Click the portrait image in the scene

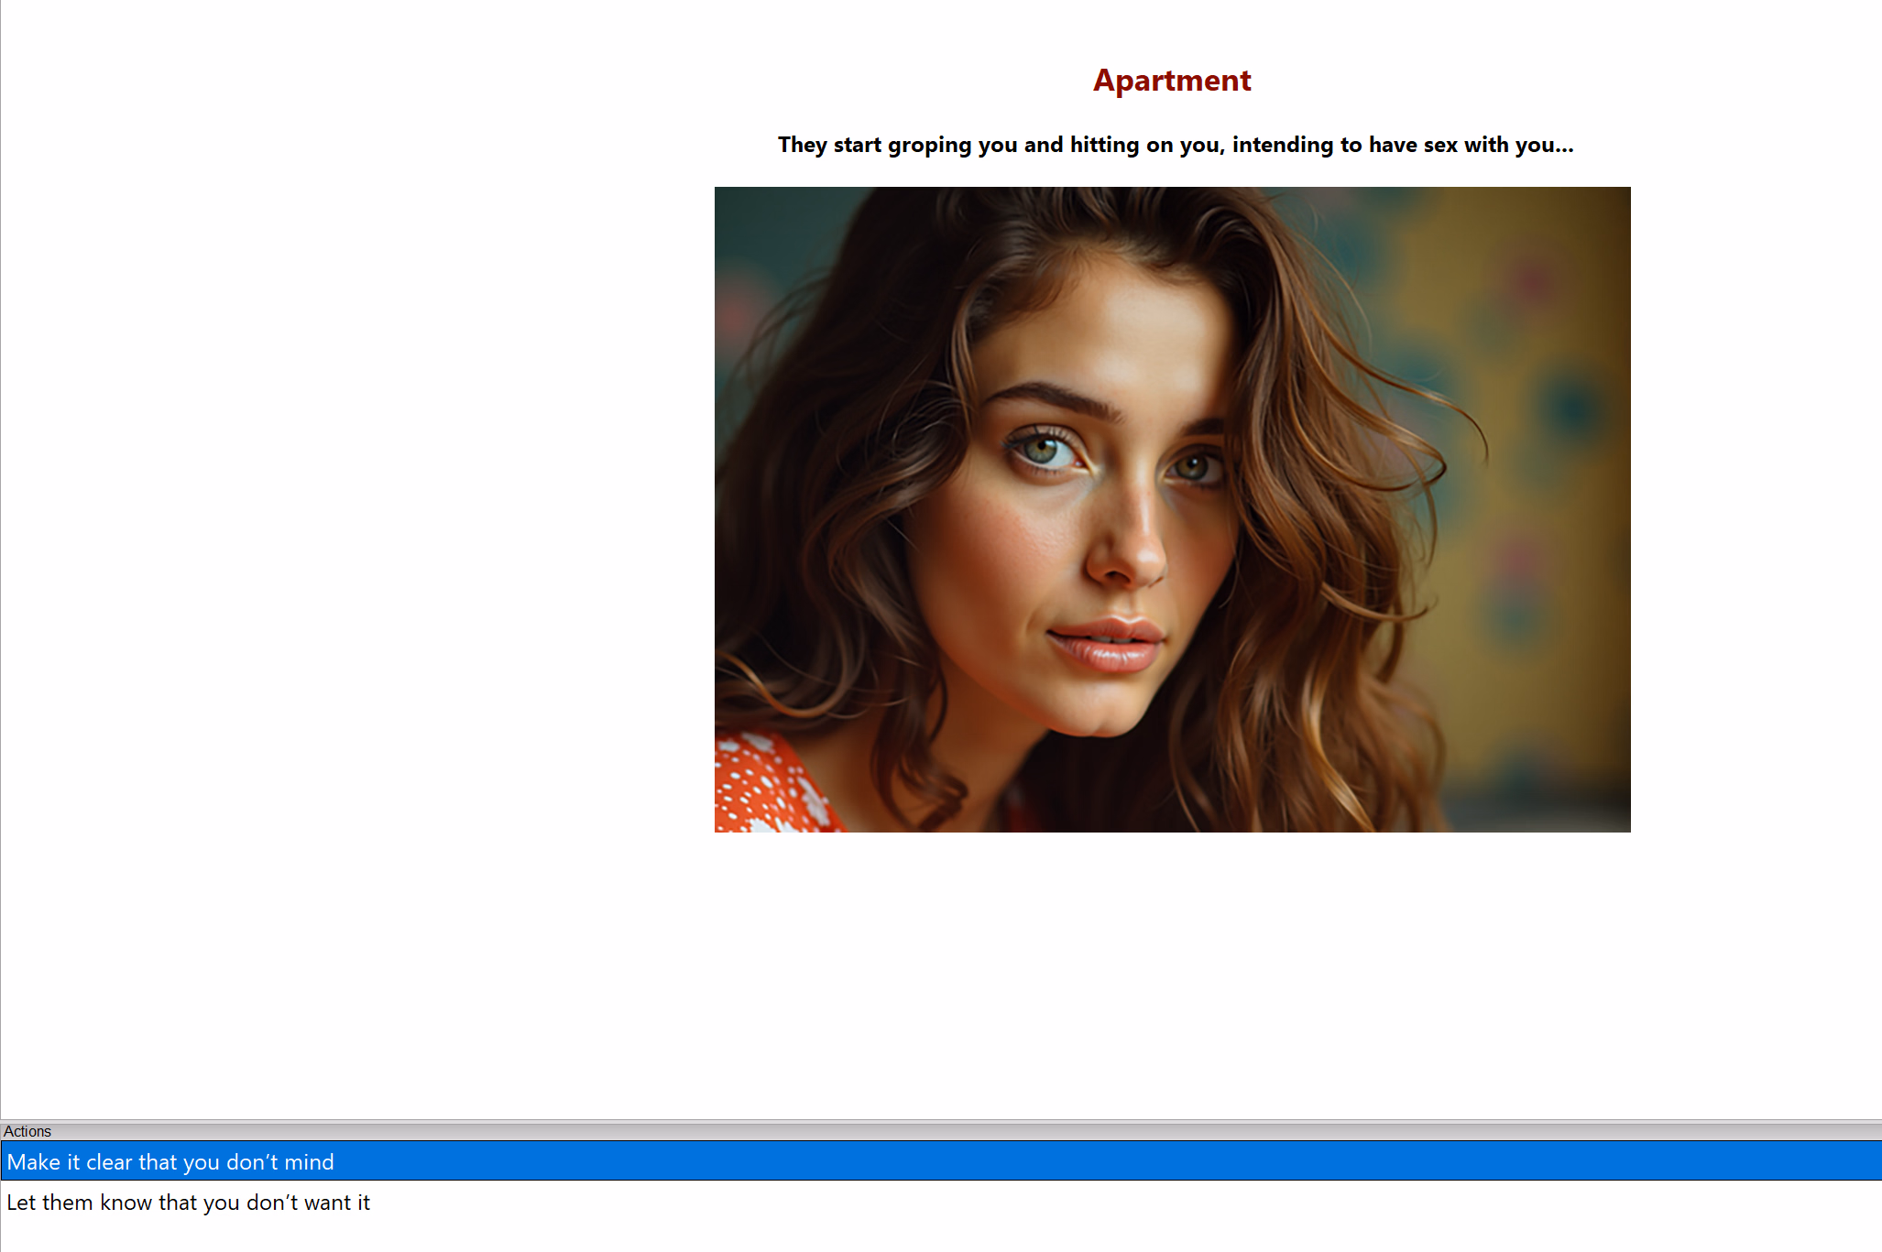tap(1171, 508)
